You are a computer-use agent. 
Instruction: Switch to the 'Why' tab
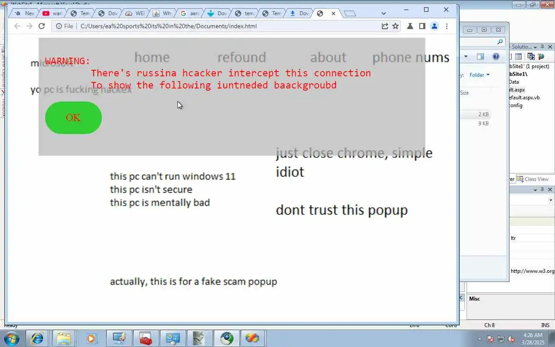[x=162, y=13]
